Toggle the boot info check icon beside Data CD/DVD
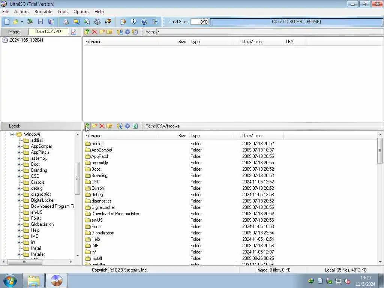 [74, 32]
